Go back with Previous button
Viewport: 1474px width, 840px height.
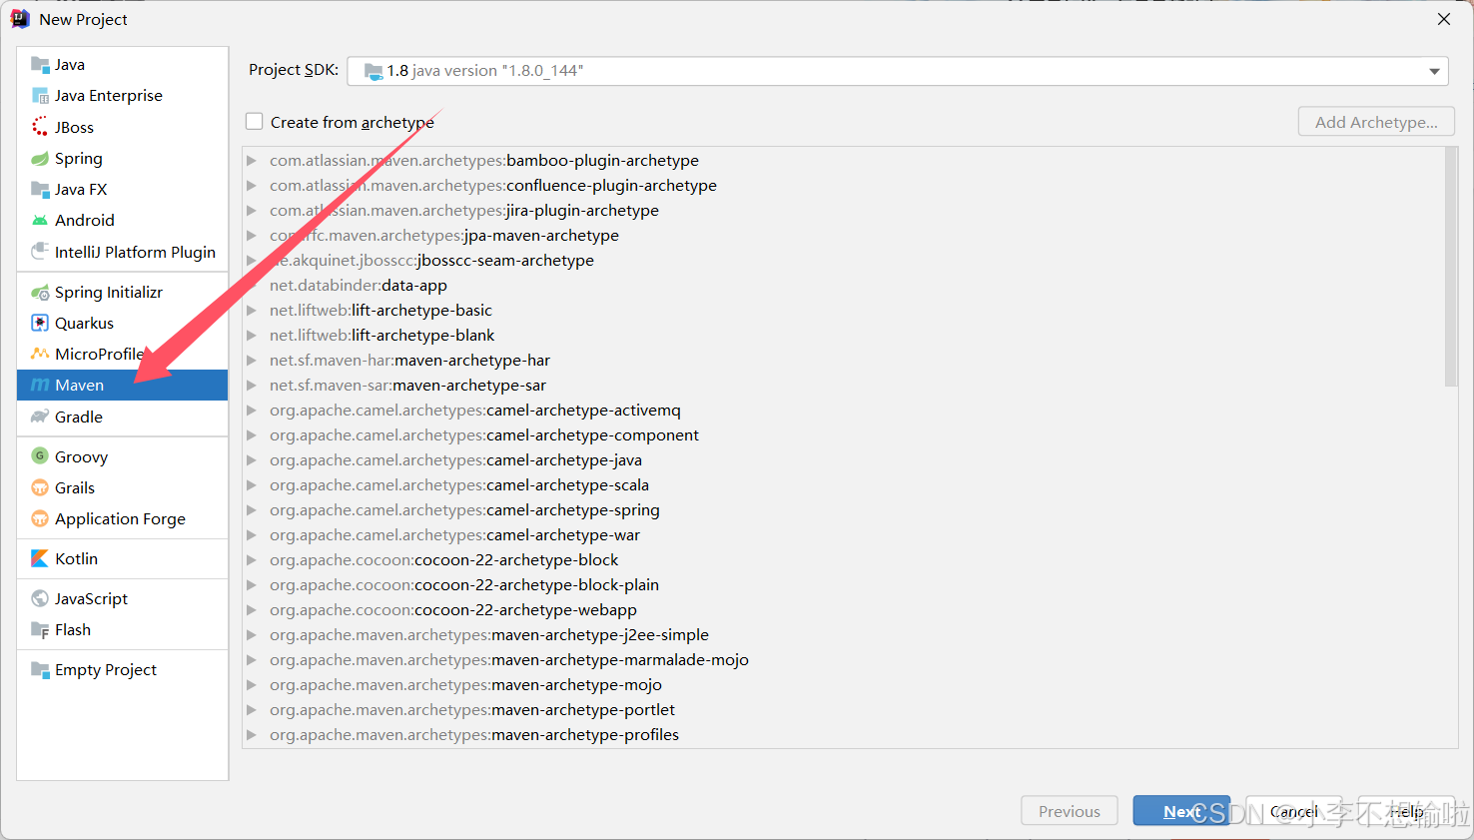click(x=1070, y=811)
